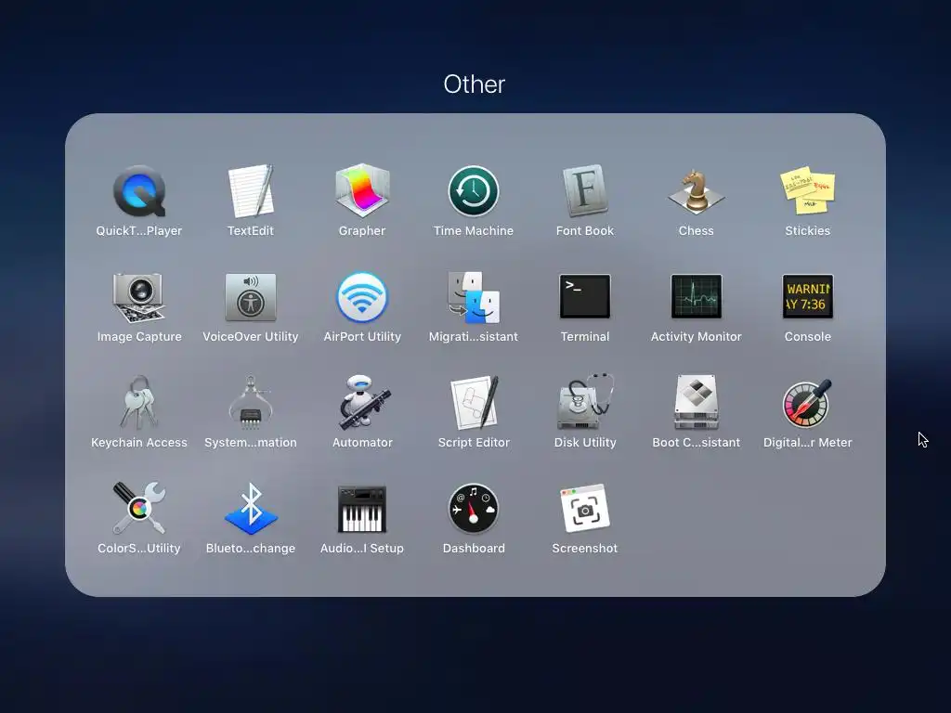The height and width of the screenshot is (713, 951).
Task: Launch the Time Machine app icon
Action: (474, 191)
